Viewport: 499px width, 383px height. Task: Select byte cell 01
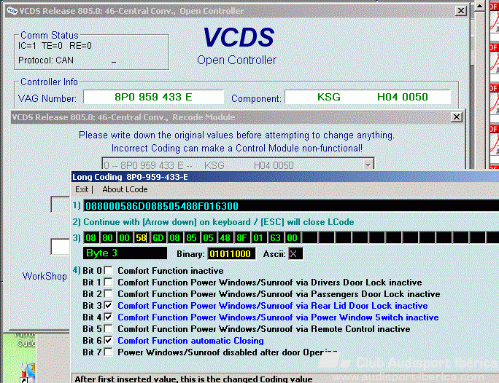pyautogui.click(x=259, y=238)
